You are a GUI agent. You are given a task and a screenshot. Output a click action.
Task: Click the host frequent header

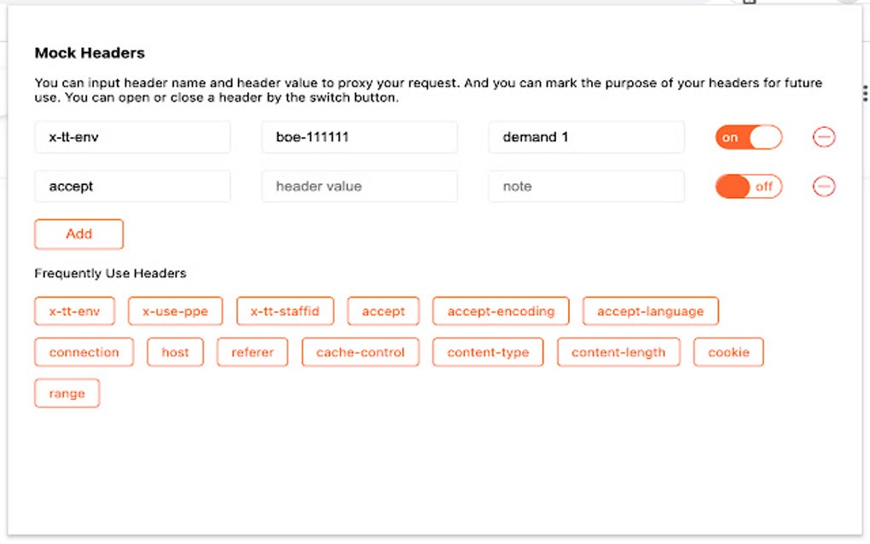tap(175, 351)
